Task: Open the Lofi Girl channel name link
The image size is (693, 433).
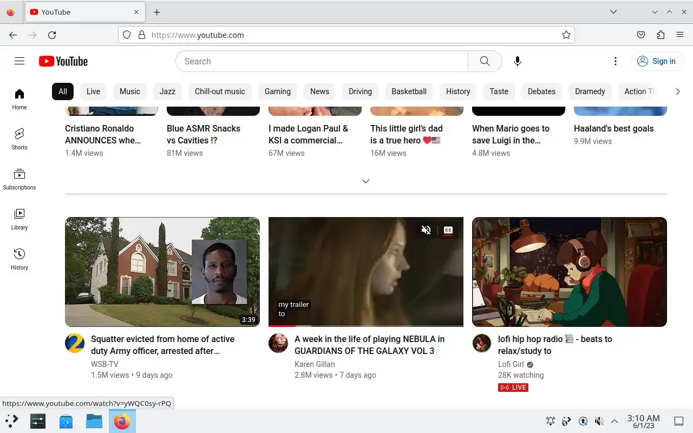Action: [511, 364]
